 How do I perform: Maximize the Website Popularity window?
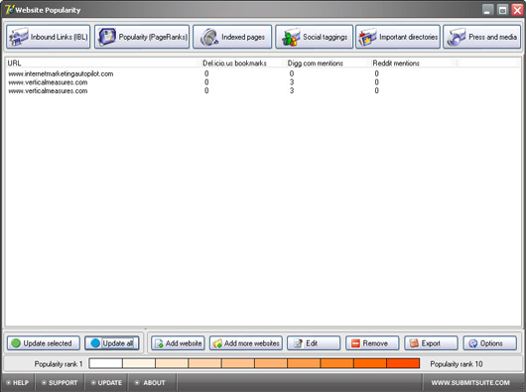click(x=502, y=10)
